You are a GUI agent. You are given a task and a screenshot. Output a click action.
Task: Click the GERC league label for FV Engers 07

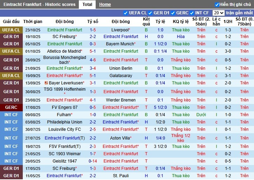coord(11,107)
